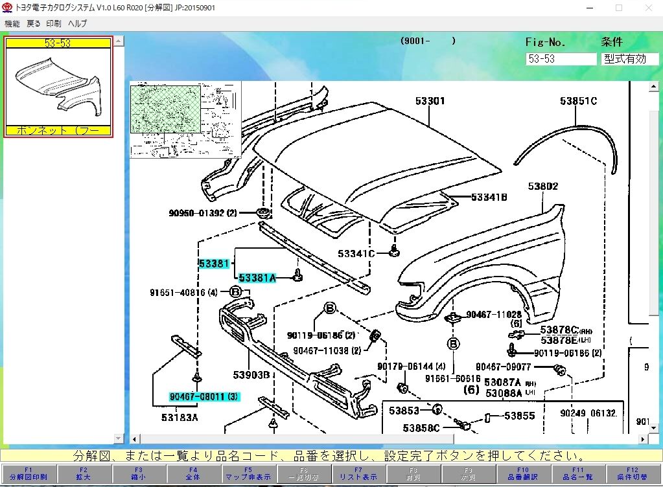Click part code 53851C label

pos(578,101)
